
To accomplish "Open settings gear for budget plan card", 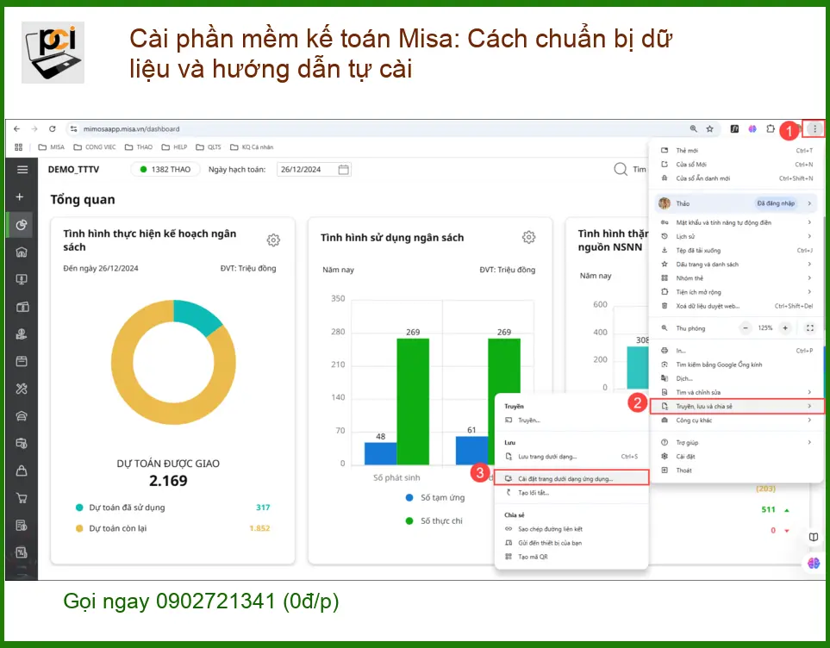I will click(273, 240).
